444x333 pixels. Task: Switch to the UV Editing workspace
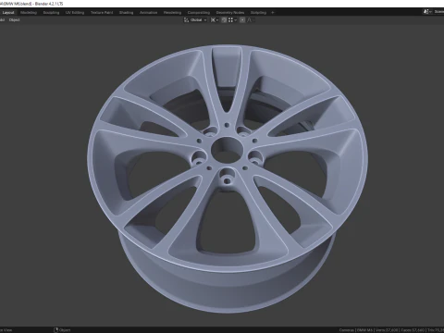[x=75, y=13]
